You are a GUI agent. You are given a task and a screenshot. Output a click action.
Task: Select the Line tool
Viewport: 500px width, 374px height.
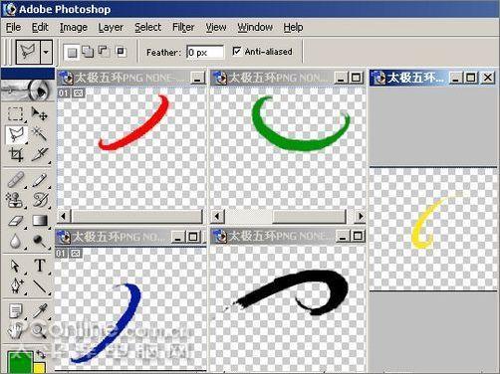tap(40, 285)
